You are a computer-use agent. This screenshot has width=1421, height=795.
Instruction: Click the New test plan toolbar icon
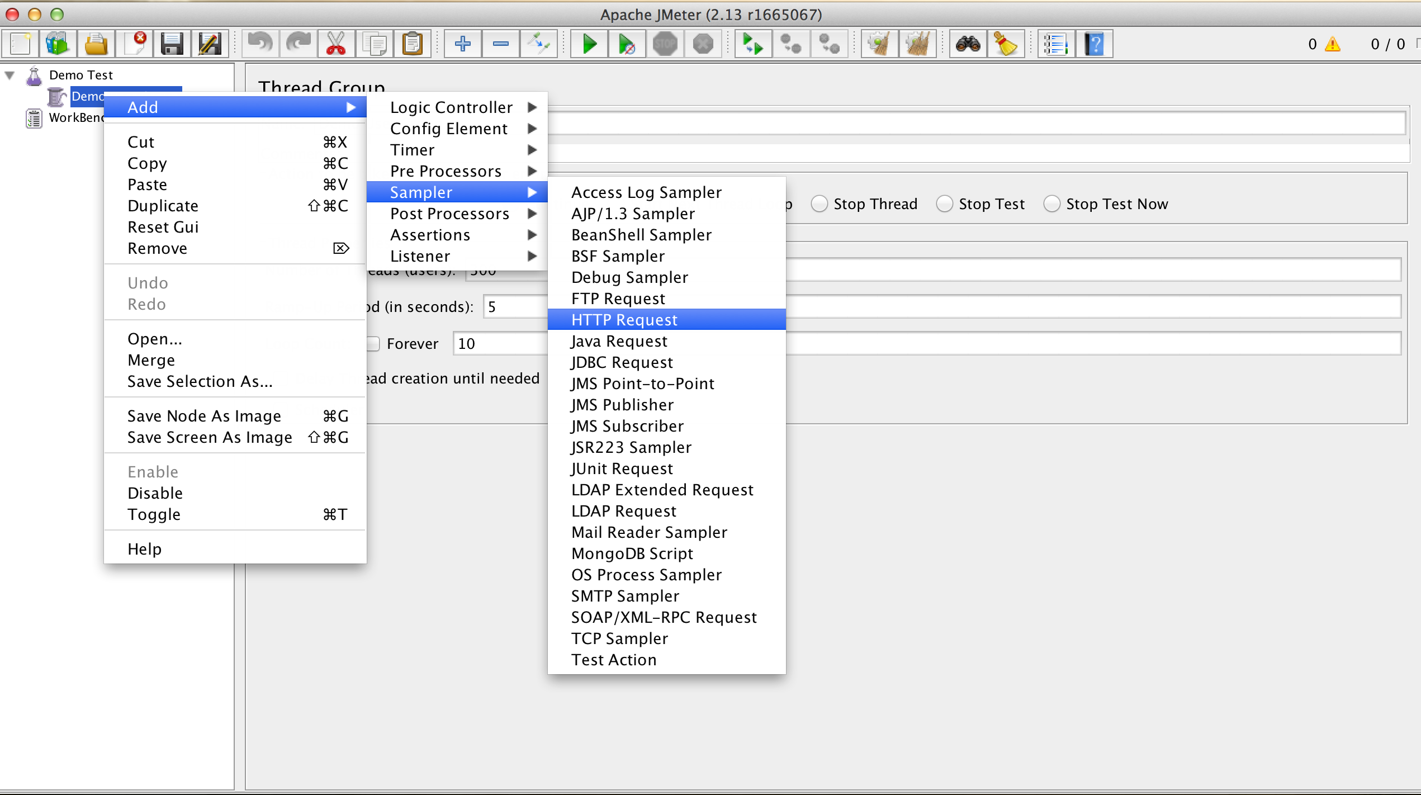21,44
